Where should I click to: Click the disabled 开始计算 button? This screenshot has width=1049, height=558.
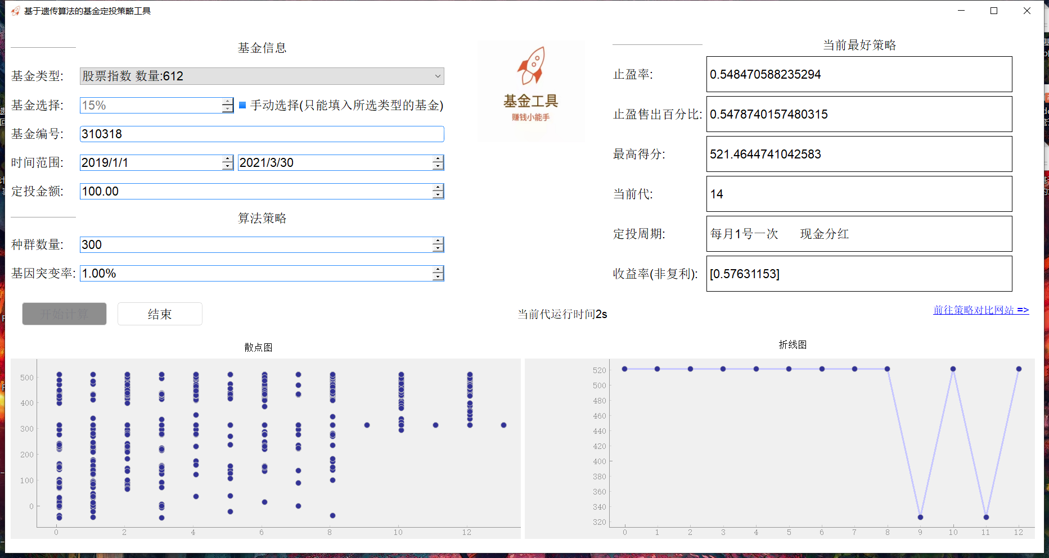[64, 314]
